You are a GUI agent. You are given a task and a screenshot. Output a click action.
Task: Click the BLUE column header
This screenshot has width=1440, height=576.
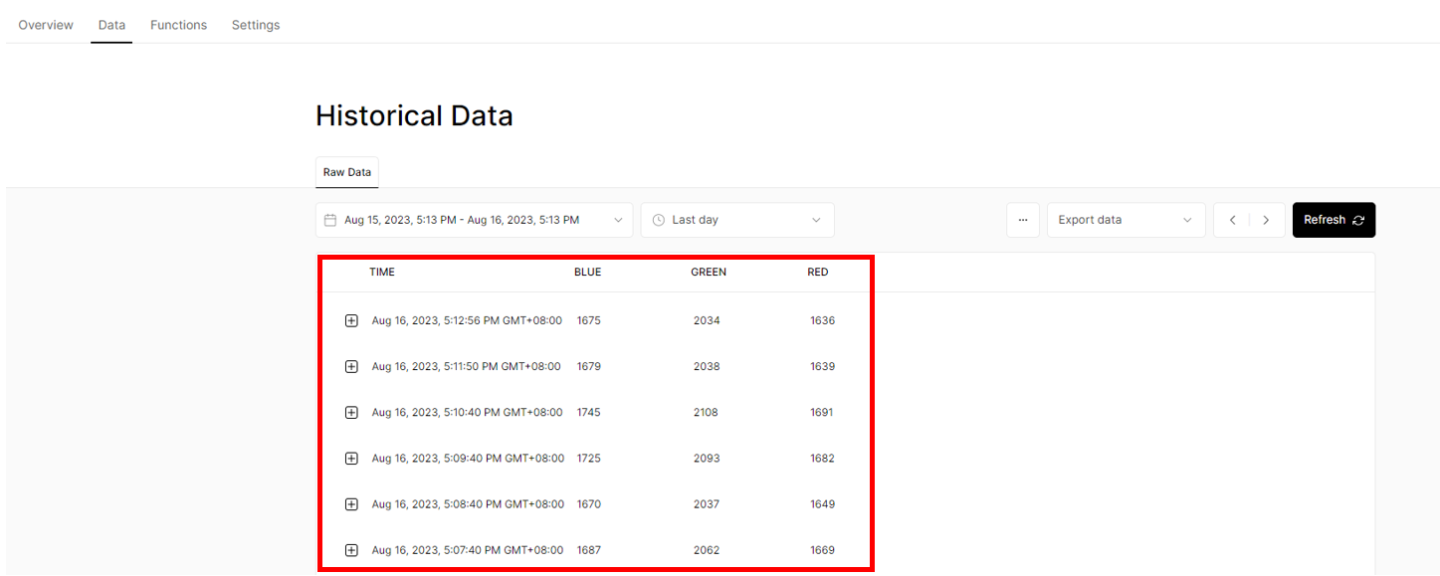click(587, 272)
